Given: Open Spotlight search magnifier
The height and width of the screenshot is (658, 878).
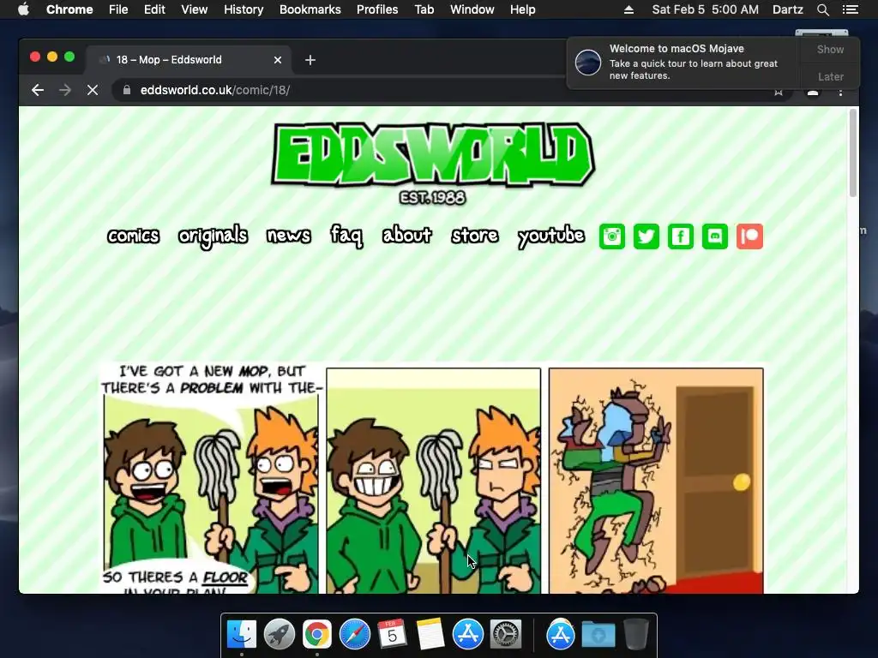Looking at the screenshot, I should pyautogui.click(x=822, y=9).
